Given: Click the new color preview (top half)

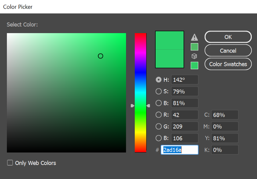Looking at the screenshot, I should 170,41.
